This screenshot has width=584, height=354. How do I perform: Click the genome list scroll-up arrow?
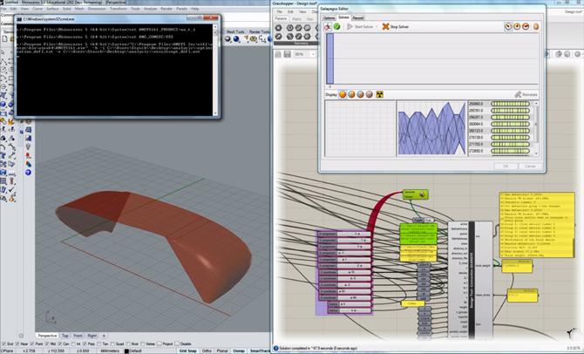tap(536, 103)
